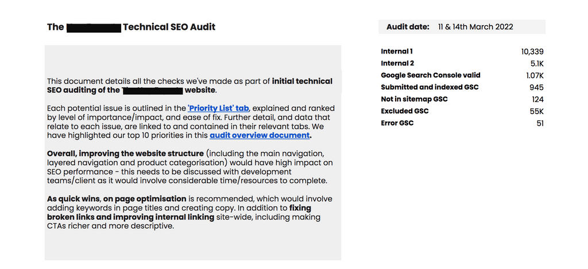The height and width of the screenshot is (269, 588).
Task: Click the 51 value next to Error GSC
Action: [540, 123]
